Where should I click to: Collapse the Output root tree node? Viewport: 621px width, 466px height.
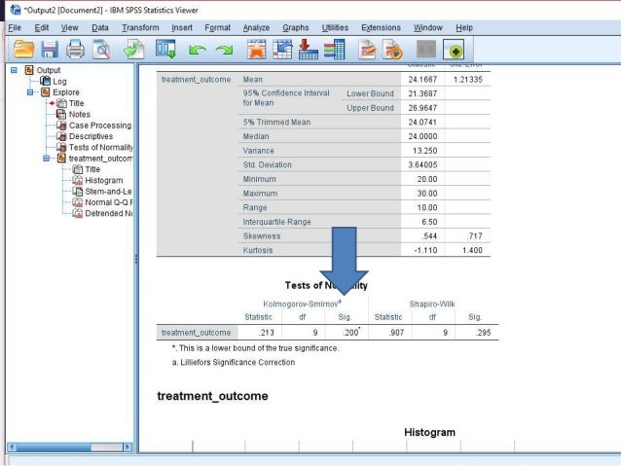point(14,70)
